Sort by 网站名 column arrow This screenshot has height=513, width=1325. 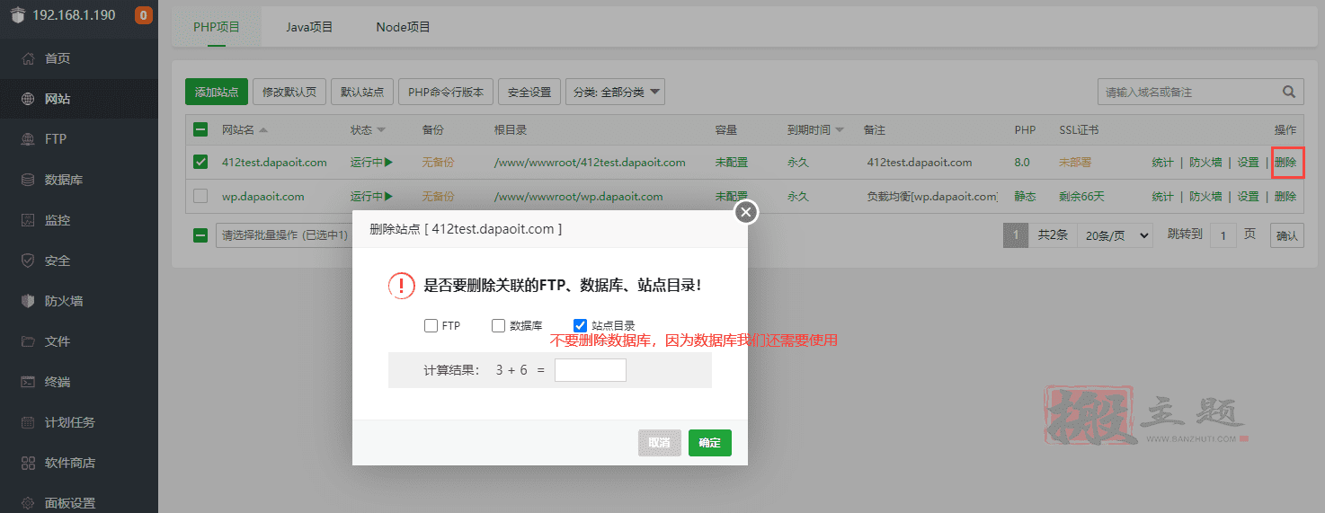[x=263, y=130]
